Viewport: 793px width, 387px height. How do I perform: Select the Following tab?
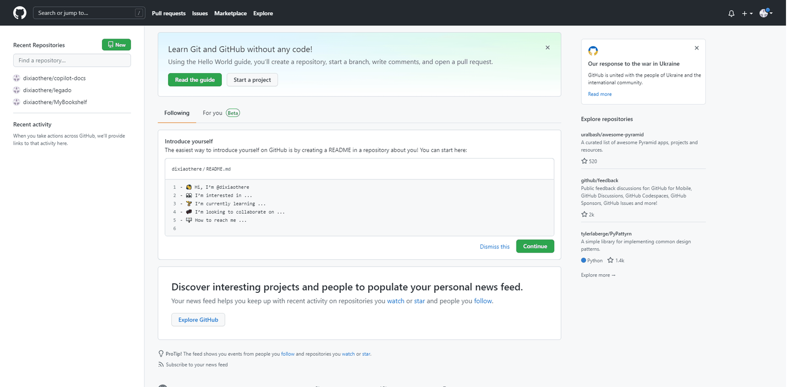[x=177, y=113]
